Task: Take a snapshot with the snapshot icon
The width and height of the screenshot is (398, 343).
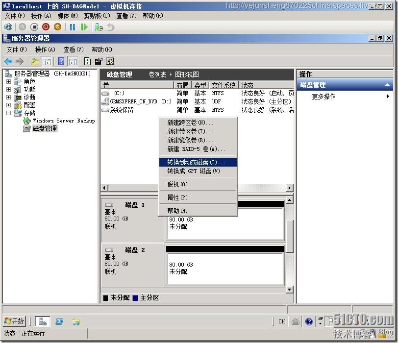Action: [x=99, y=27]
